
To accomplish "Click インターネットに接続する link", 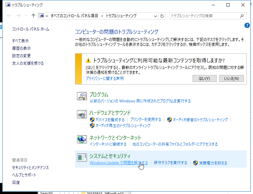I will (x=108, y=144).
